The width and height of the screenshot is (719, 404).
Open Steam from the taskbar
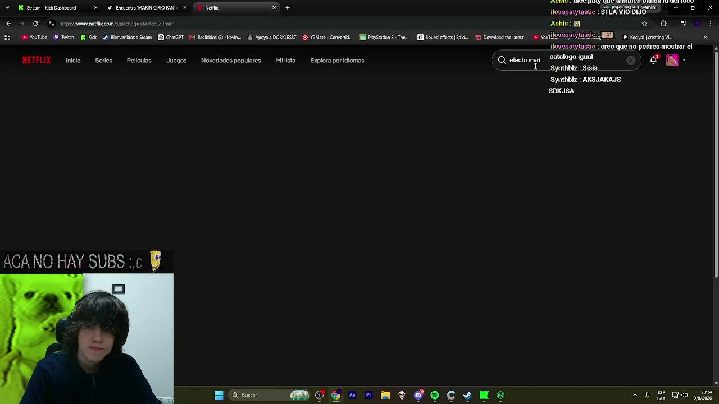(467, 395)
